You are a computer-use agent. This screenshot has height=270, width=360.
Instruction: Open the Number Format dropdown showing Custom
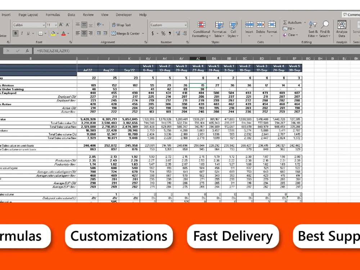(x=168, y=24)
